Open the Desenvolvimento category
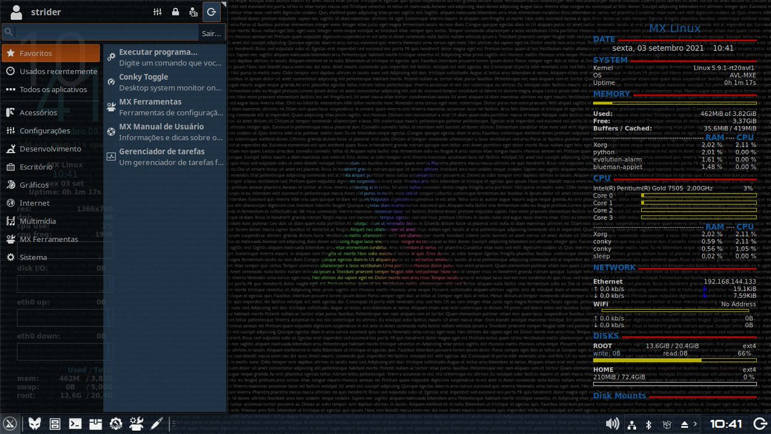Image resolution: width=771 pixels, height=434 pixels. coord(51,149)
